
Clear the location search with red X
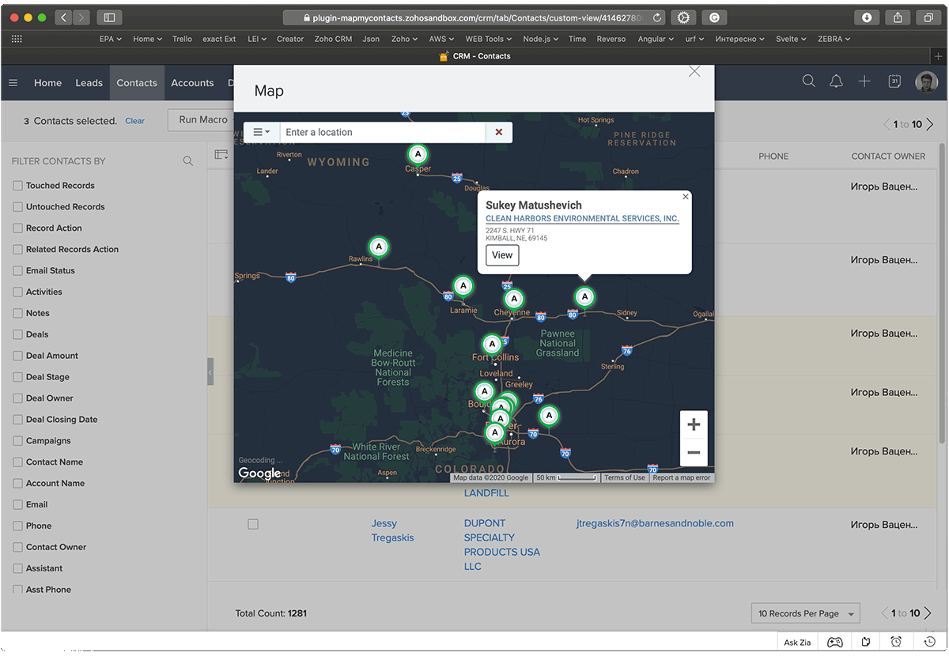[499, 132]
